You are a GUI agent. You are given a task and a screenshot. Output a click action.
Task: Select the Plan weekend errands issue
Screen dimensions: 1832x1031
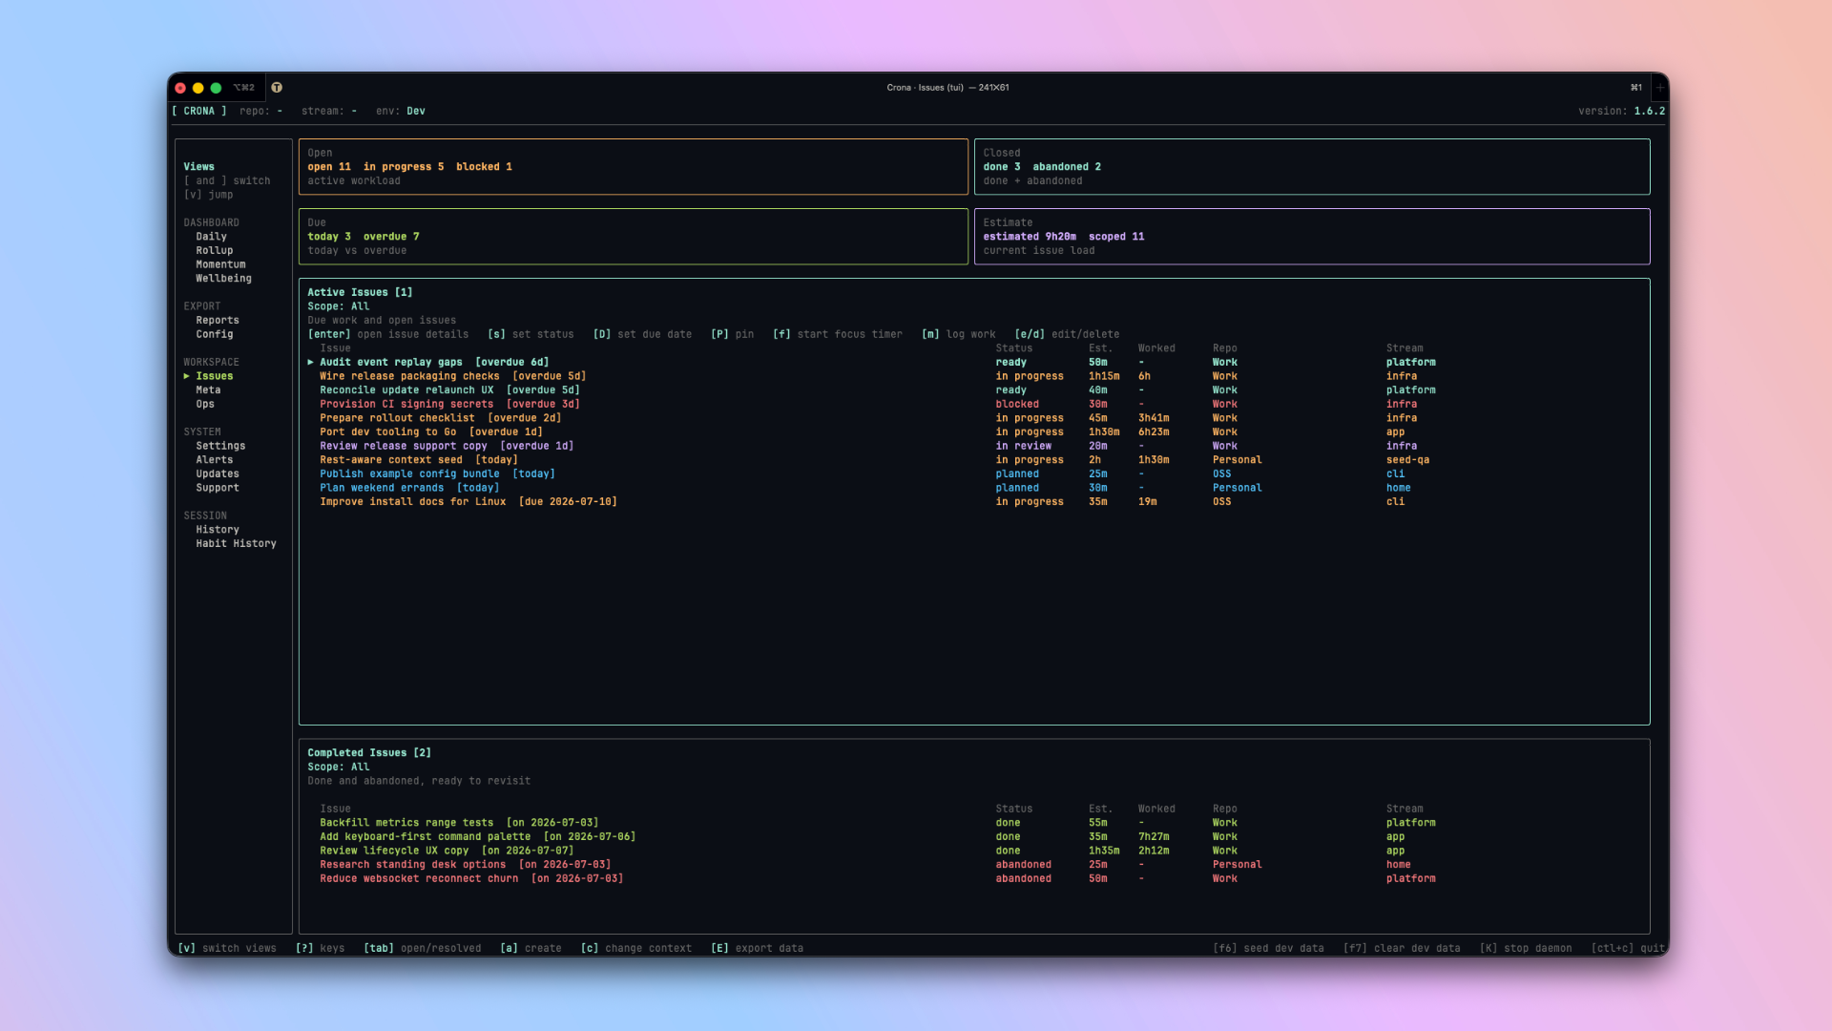(x=973, y=488)
